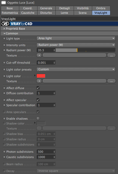Click the Photon subdivisions animation dot
Viewport: 118px width, 174px height.
(4, 152)
